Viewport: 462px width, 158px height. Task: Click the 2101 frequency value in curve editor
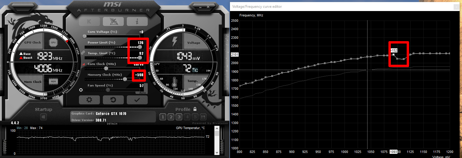coord(234,55)
